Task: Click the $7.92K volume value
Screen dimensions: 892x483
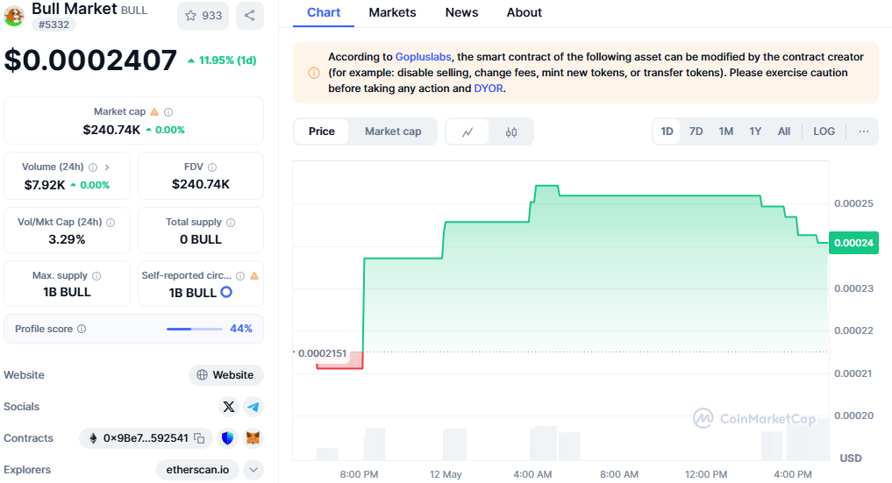Action: (45, 185)
